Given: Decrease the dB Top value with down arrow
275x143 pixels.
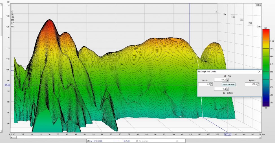Looking at the screenshot, I should [x=228, y=81].
